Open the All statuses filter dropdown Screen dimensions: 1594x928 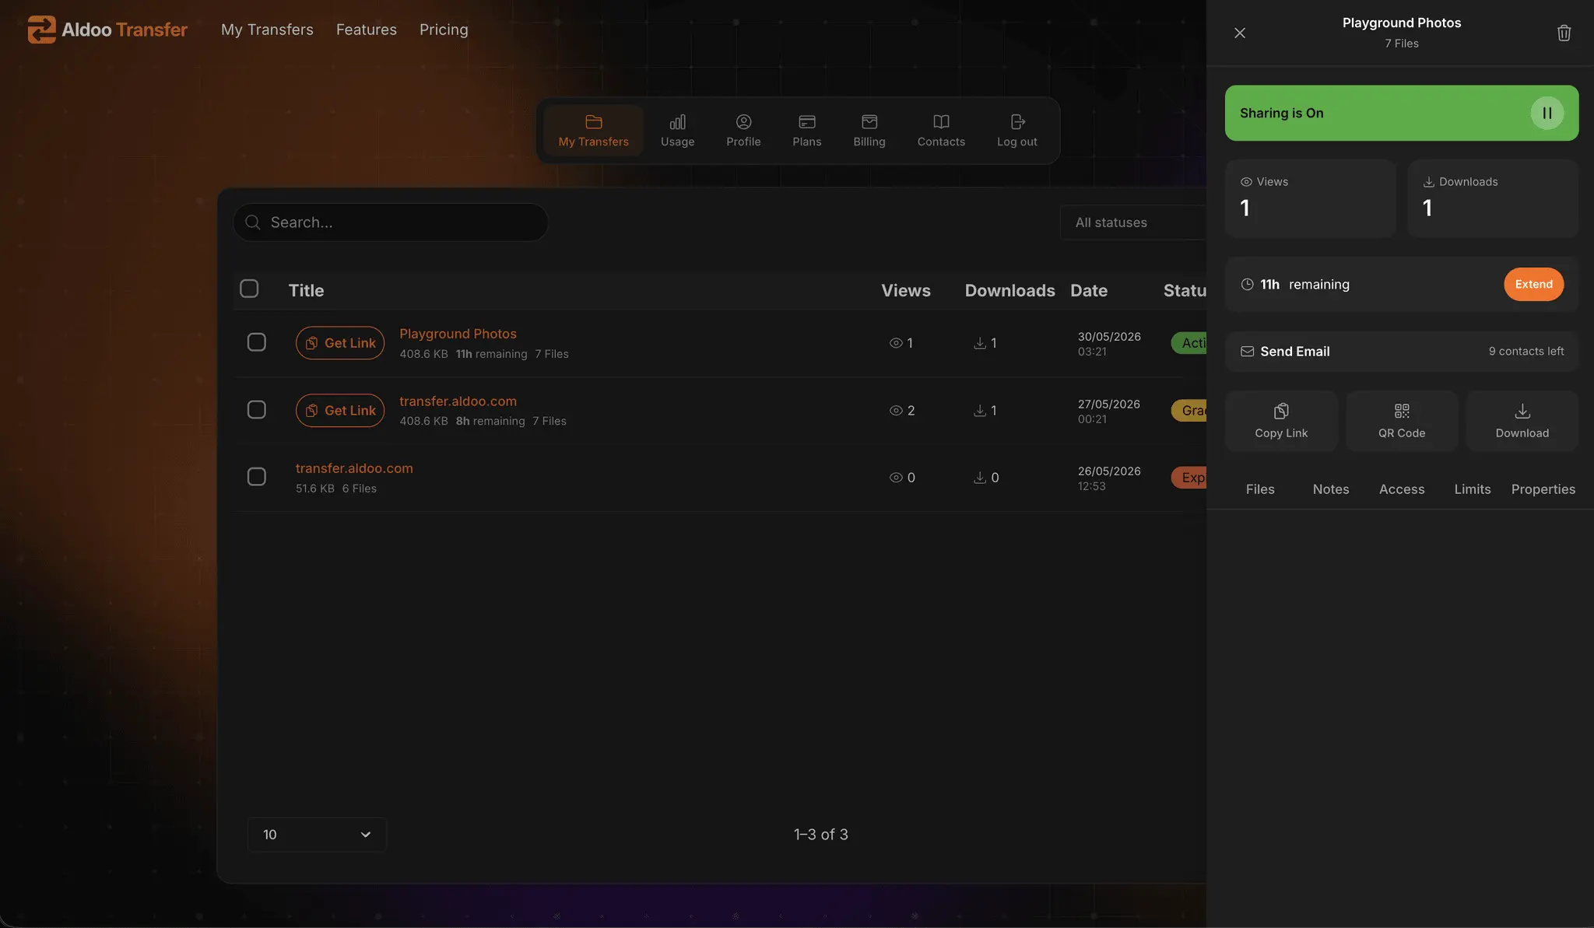(1133, 222)
